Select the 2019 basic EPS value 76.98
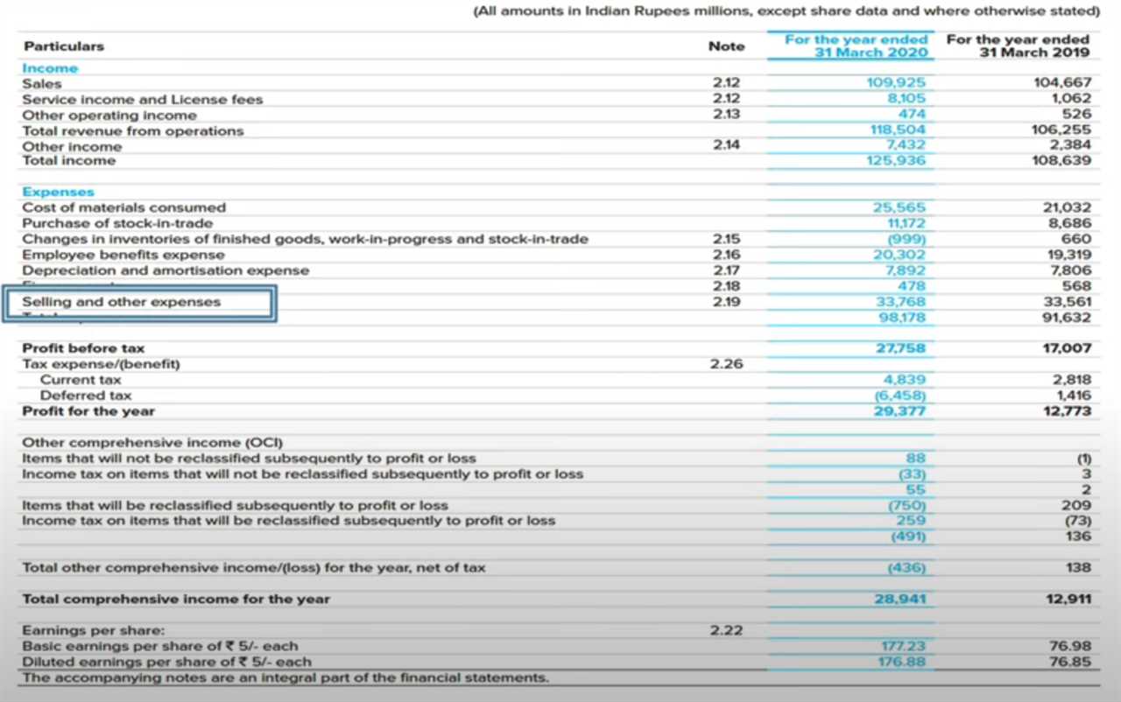This screenshot has height=702, width=1121. [1070, 647]
